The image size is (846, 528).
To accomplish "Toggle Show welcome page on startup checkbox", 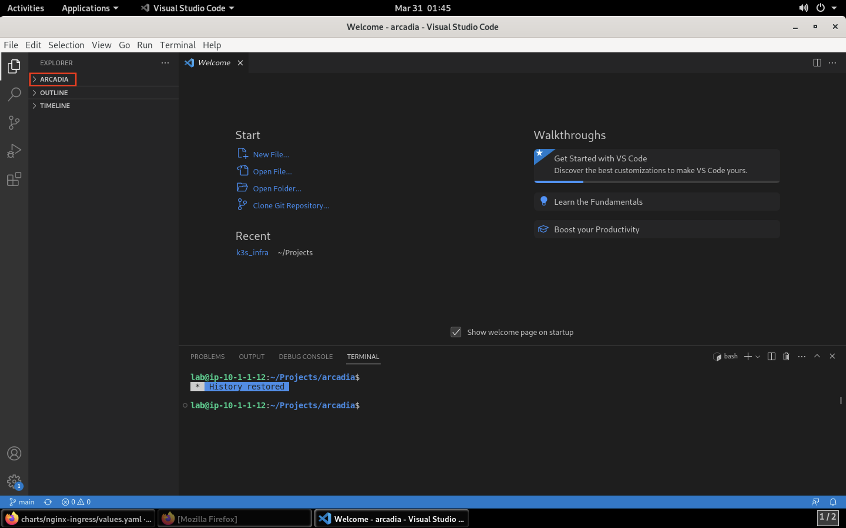I will [456, 332].
